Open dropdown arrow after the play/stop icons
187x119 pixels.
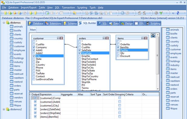click(133, 13)
